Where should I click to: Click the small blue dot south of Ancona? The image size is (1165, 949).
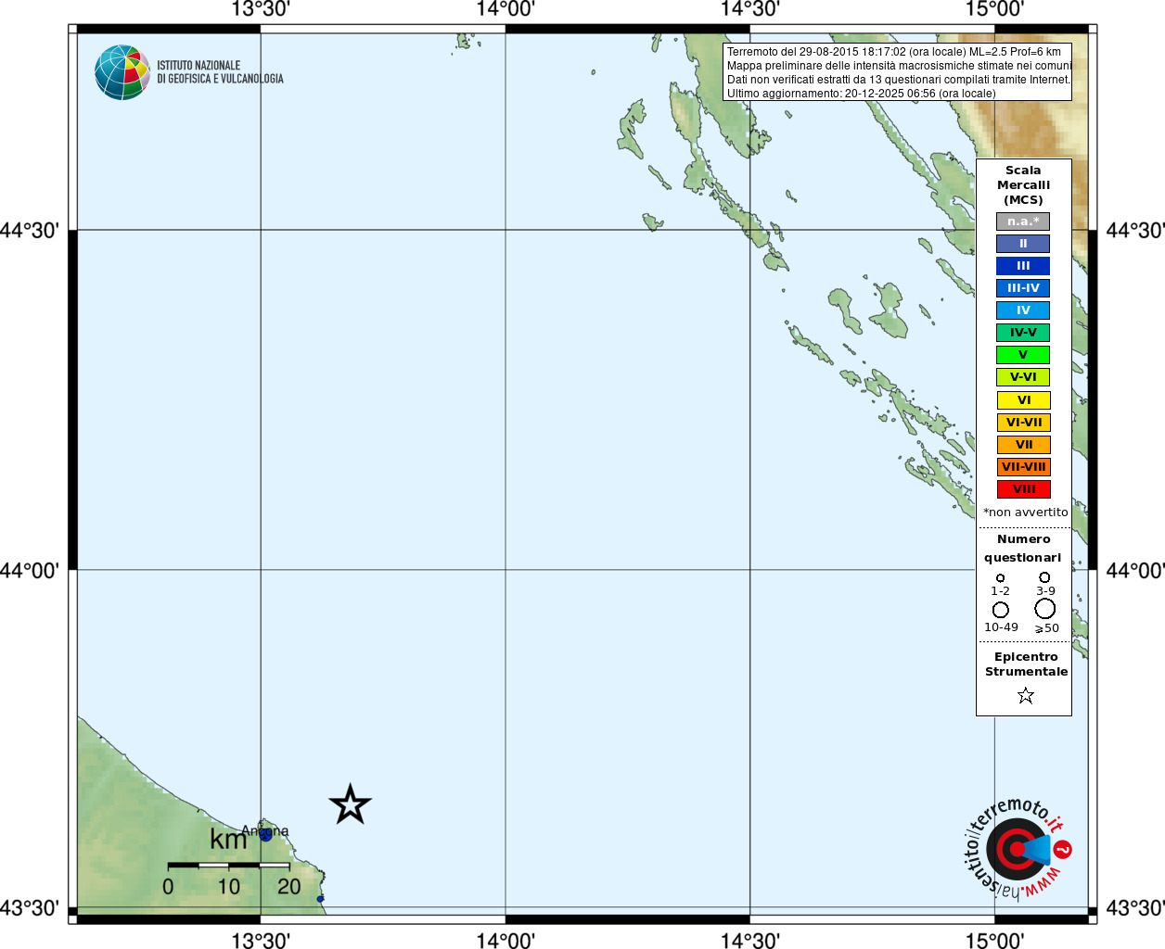tap(320, 899)
